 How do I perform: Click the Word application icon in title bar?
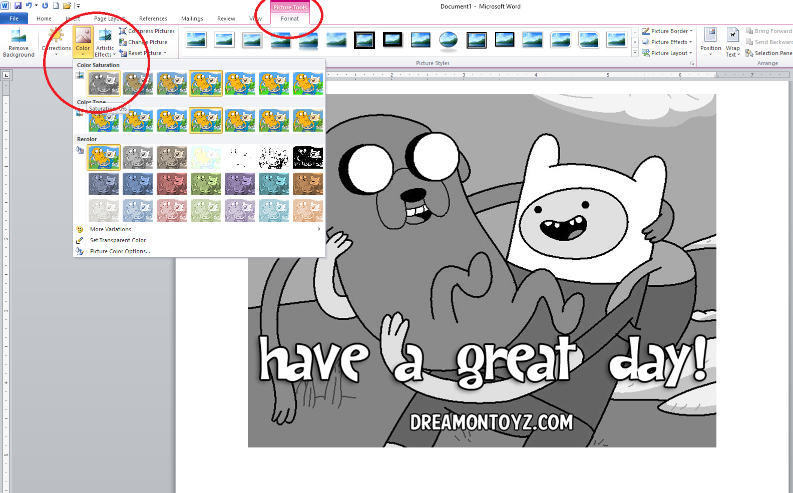click(5, 6)
